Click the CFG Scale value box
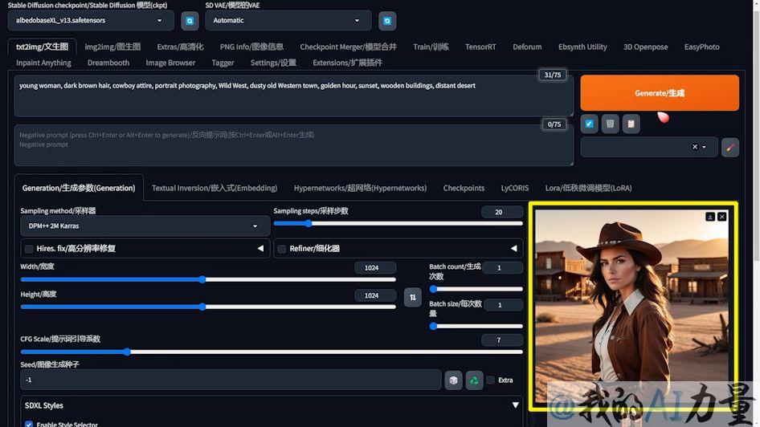 tap(502, 340)
